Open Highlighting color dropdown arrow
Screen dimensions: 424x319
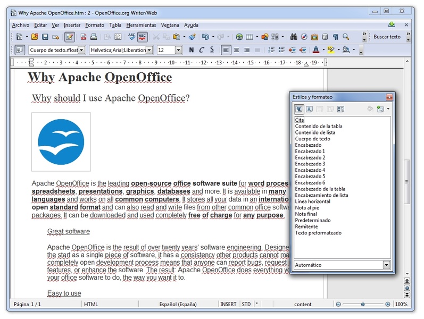(x=338, y=50)
